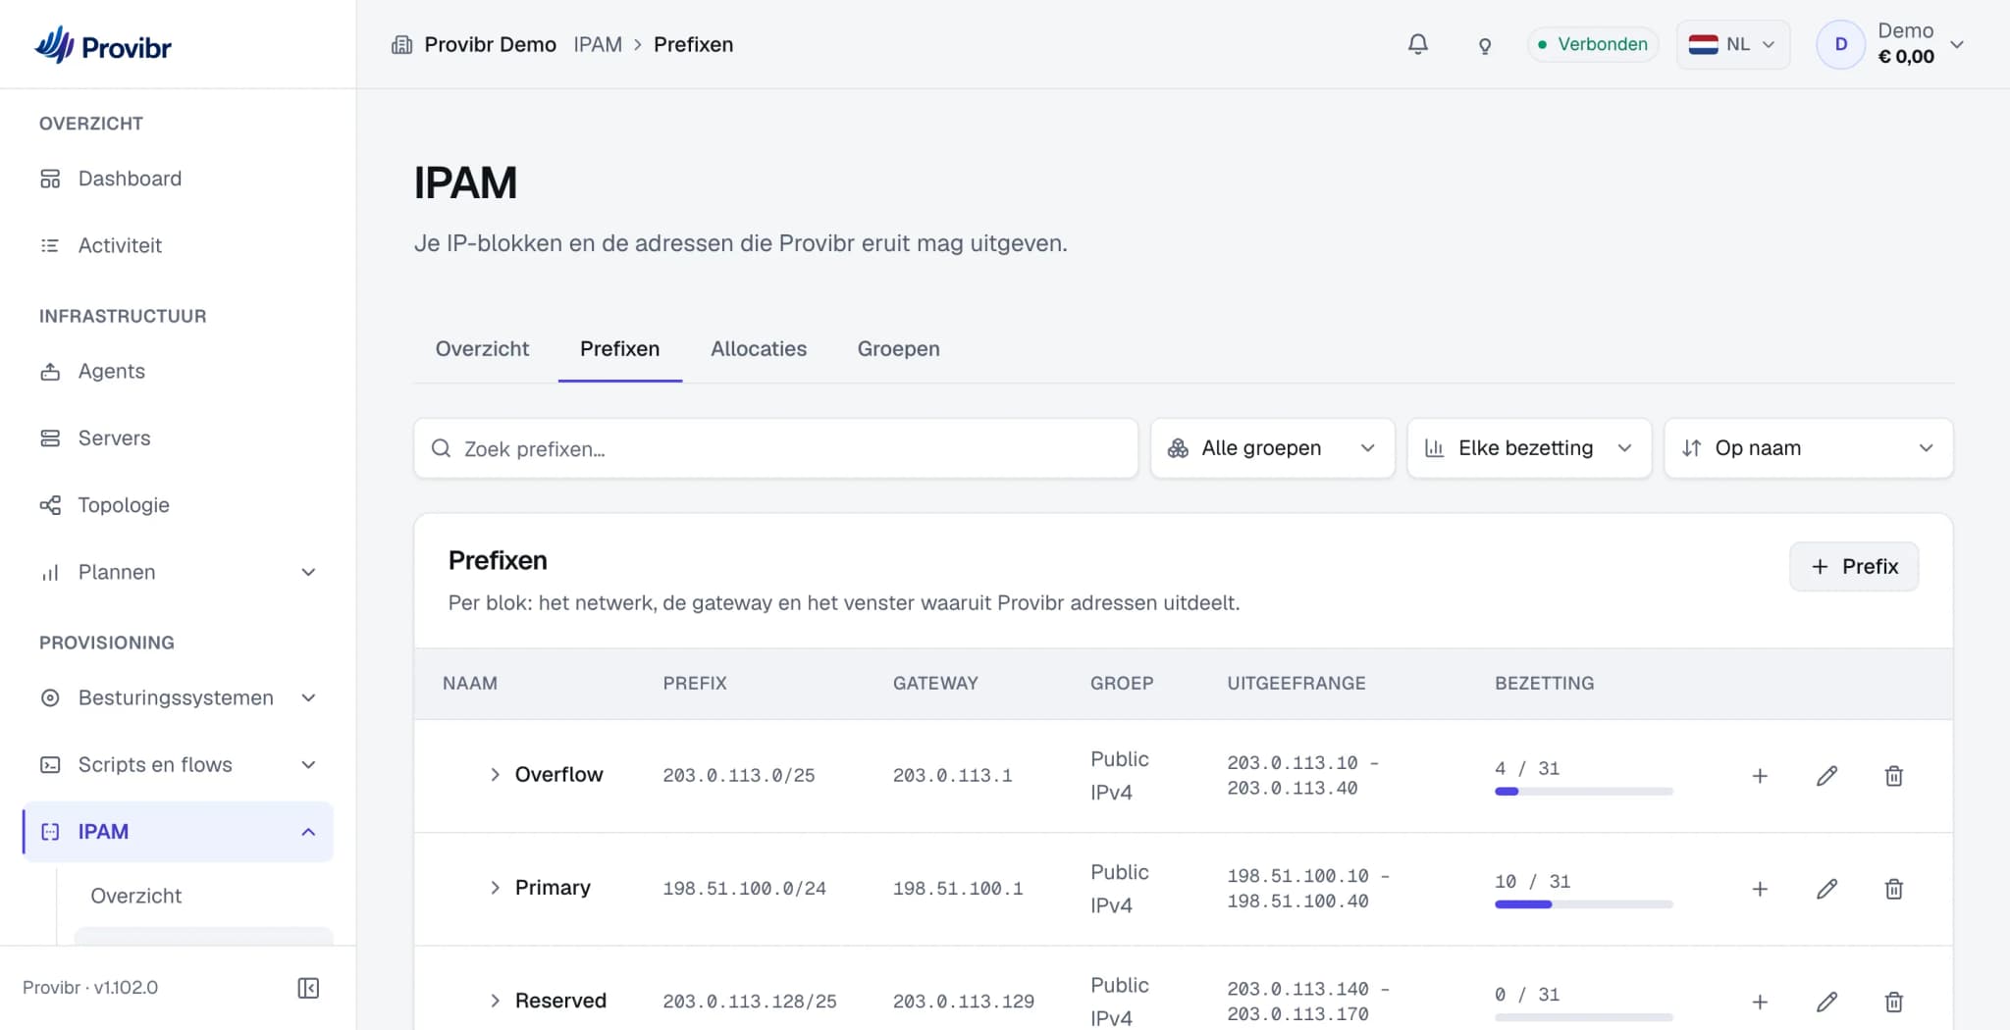The height and width of the screenshot is (1030, 2010).
Task: Expand Scripts en flows menu
Action: pyautogui.click(x=178, y=764)
